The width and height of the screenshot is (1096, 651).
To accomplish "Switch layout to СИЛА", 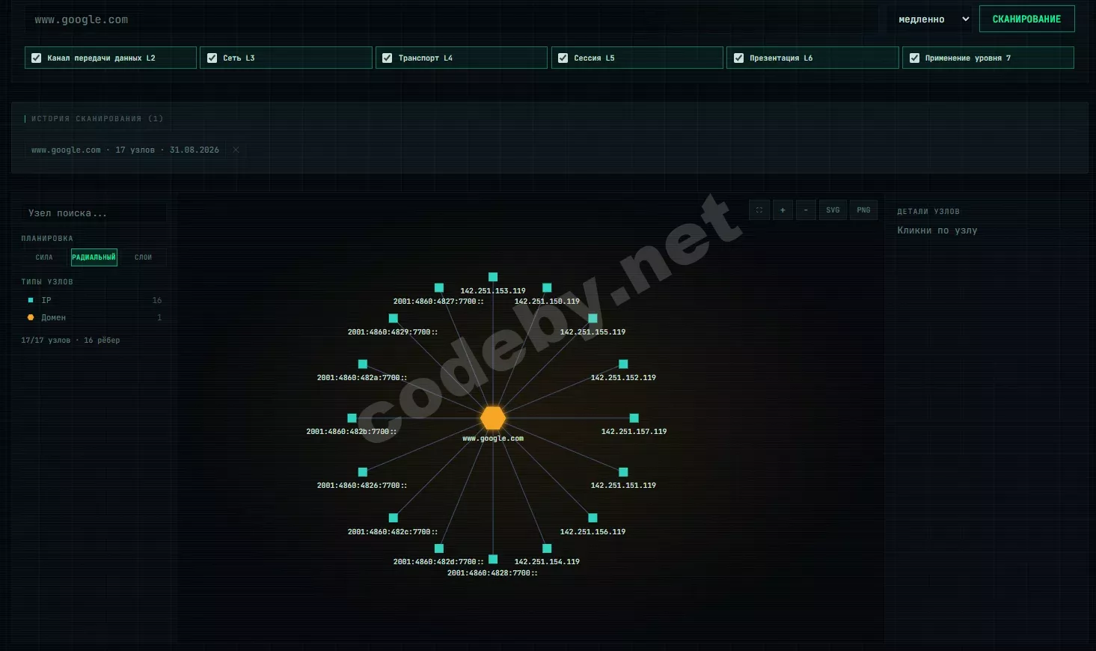I will (44, 257).
